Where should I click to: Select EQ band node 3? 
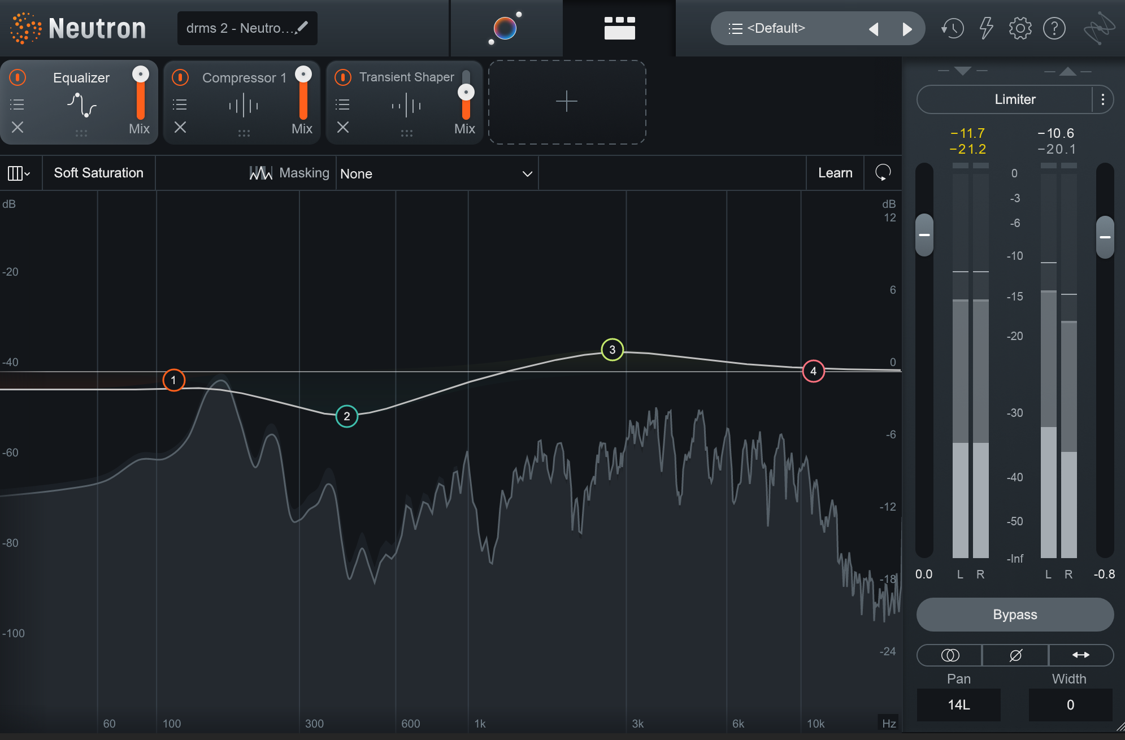(x=612, y=350)
